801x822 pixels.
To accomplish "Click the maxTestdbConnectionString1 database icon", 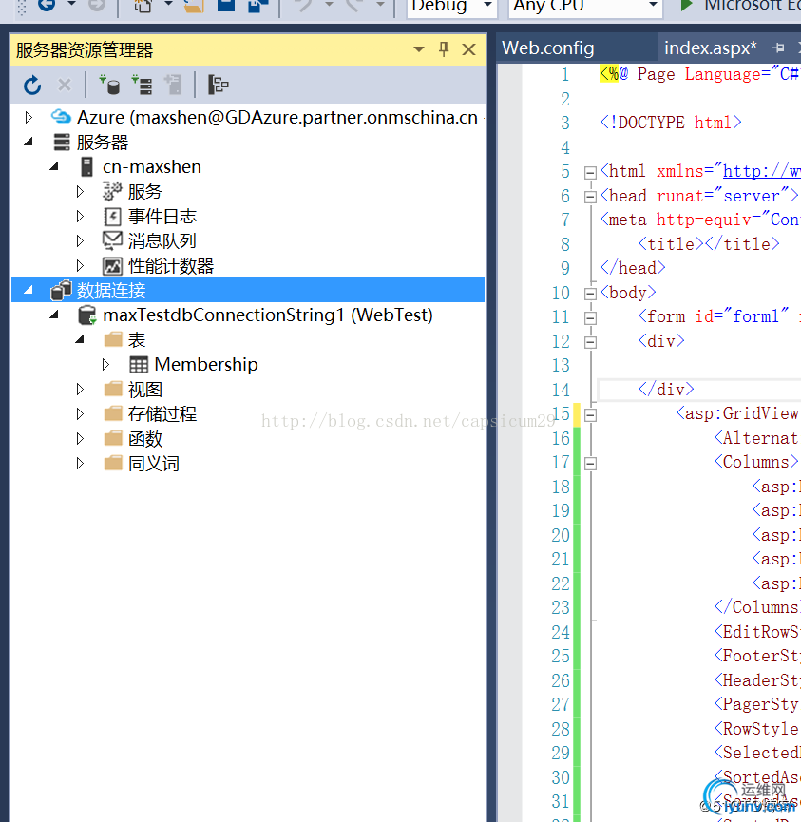I will click(x=87, y=315).
